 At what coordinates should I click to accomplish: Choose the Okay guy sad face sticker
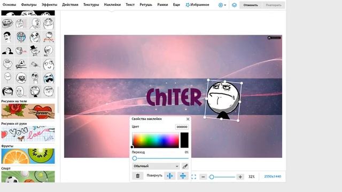21,91
